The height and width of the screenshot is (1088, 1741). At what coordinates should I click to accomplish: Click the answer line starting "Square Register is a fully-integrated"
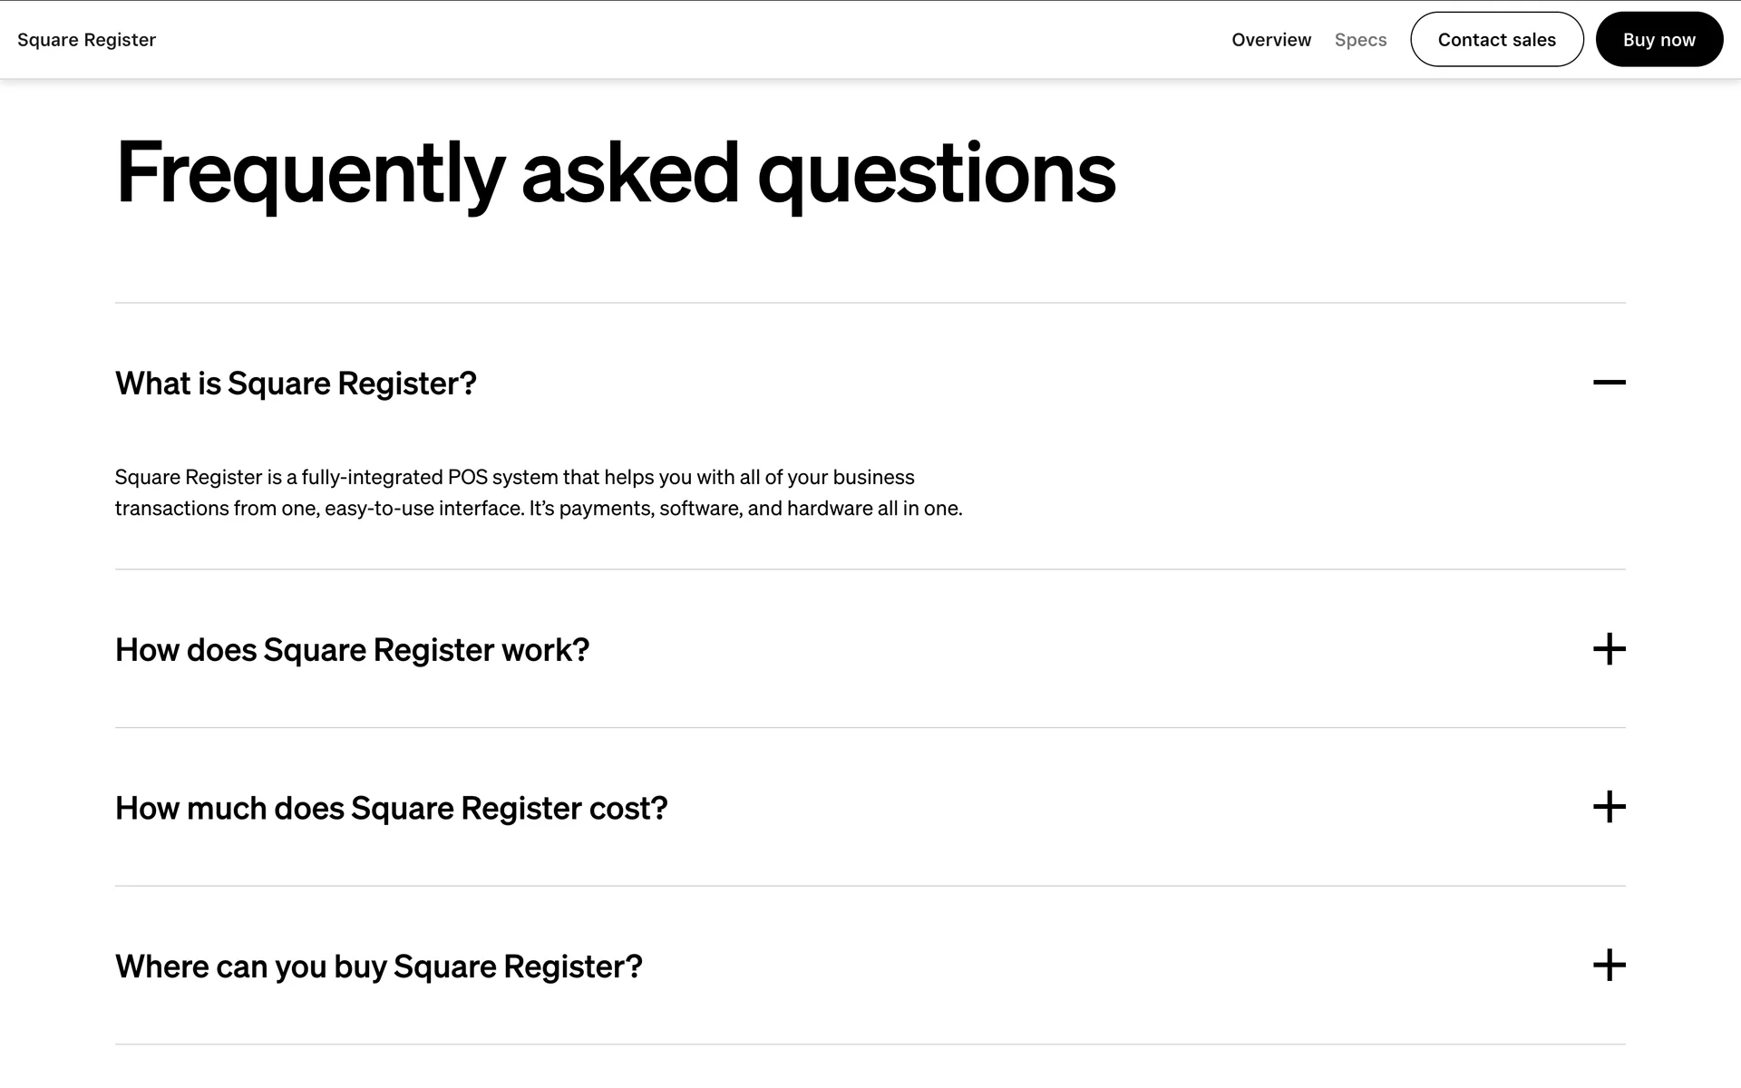click(x=514, y=477)
